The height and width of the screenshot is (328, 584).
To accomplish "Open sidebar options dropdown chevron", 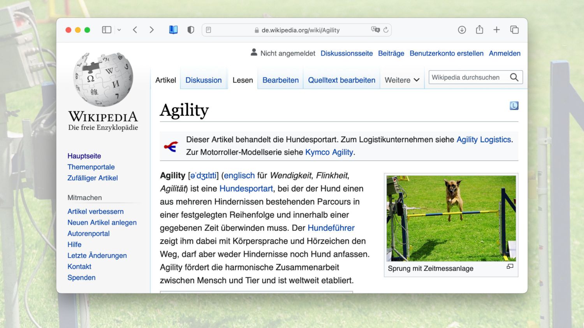I will pyautogui.click(x=119, y=30).
